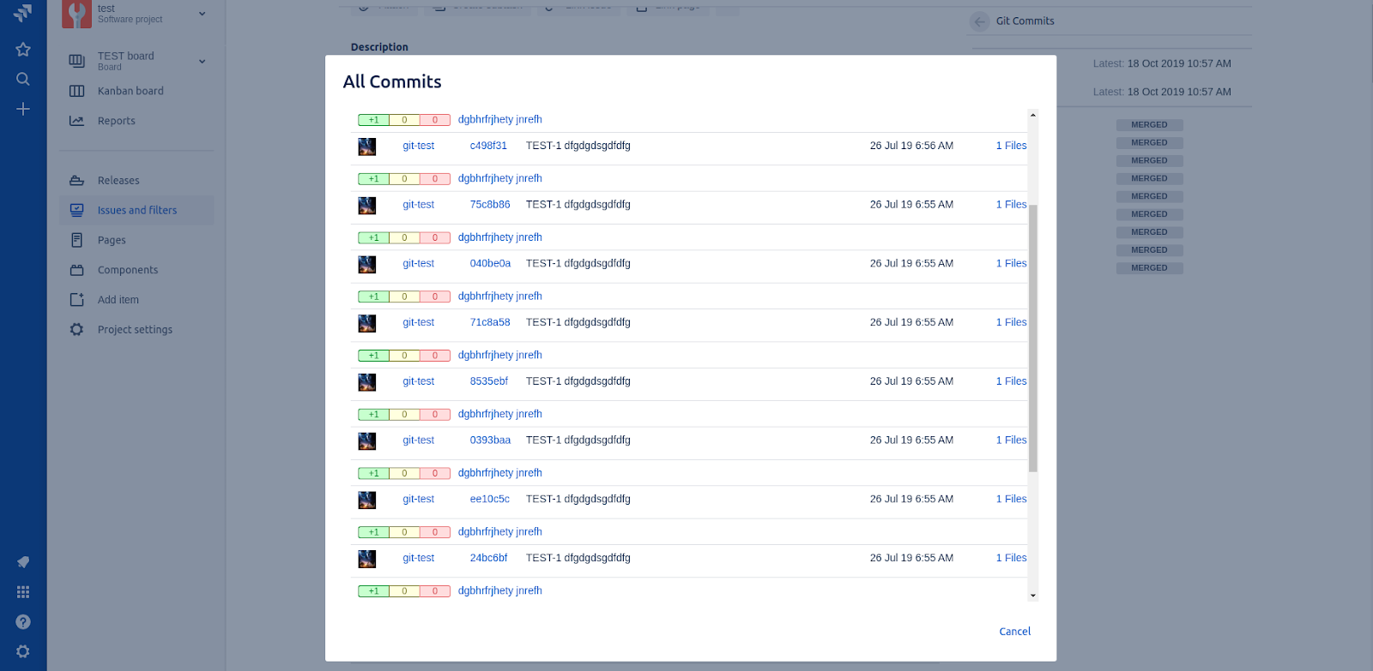Expand the TEST board chevron
This screenshot has height=671, width=1373.
203,61
